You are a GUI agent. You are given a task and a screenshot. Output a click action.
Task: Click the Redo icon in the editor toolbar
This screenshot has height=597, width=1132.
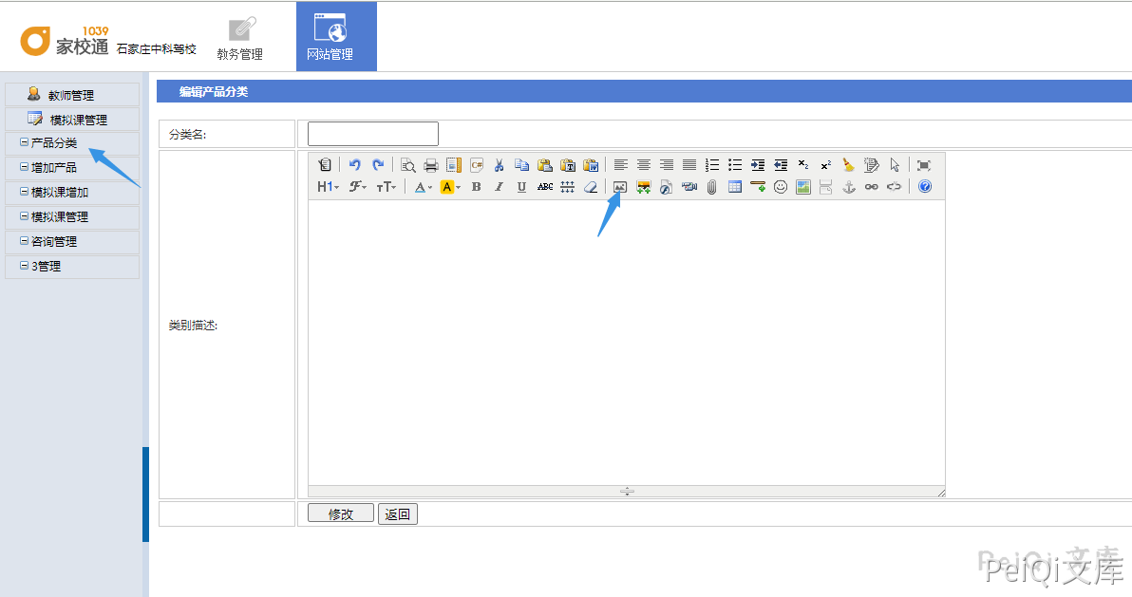(378, 164)
